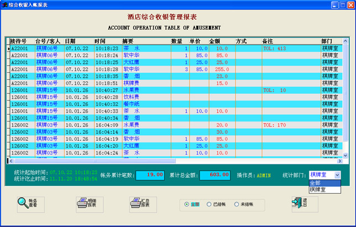Click the 摘要 column header

pyautogui.click(x=128, y=41)
